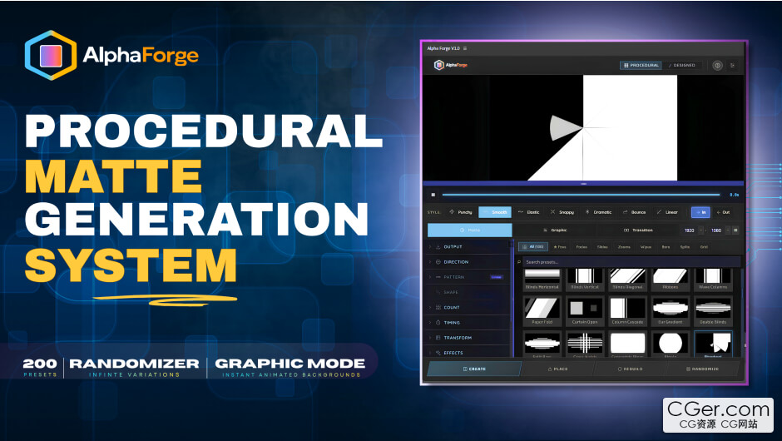
Task: Click the preview progress bar
Action: tap(581, 195)
